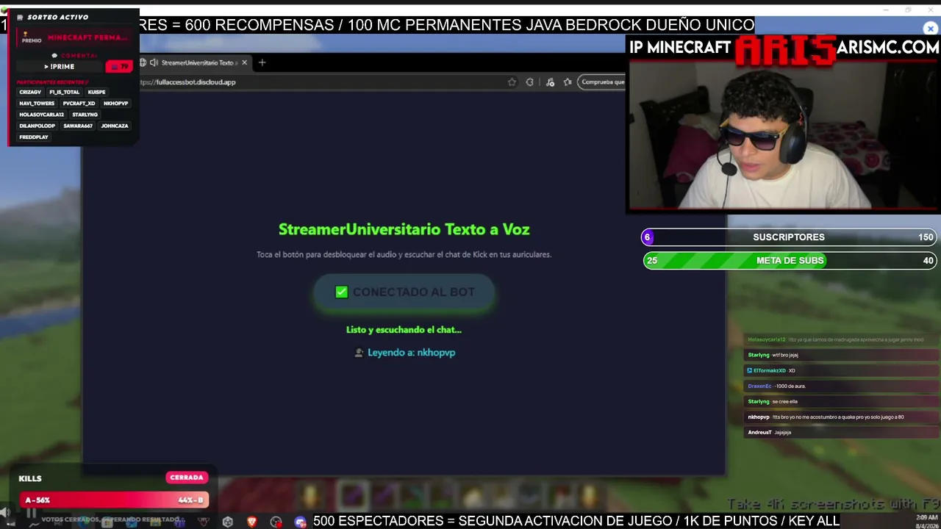Select participant DILANPOLODP
The width and height of the screenshot is (941, 529).
[x=37, y=126]
